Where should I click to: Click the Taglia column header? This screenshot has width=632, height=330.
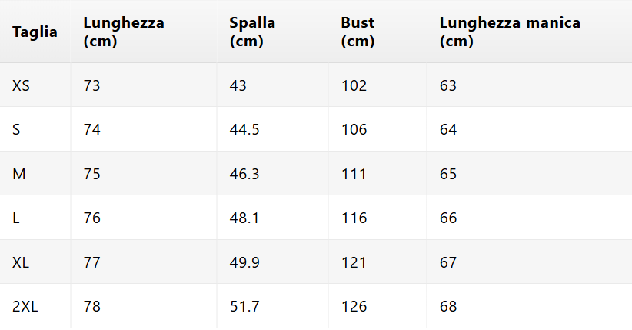[35, 32]
